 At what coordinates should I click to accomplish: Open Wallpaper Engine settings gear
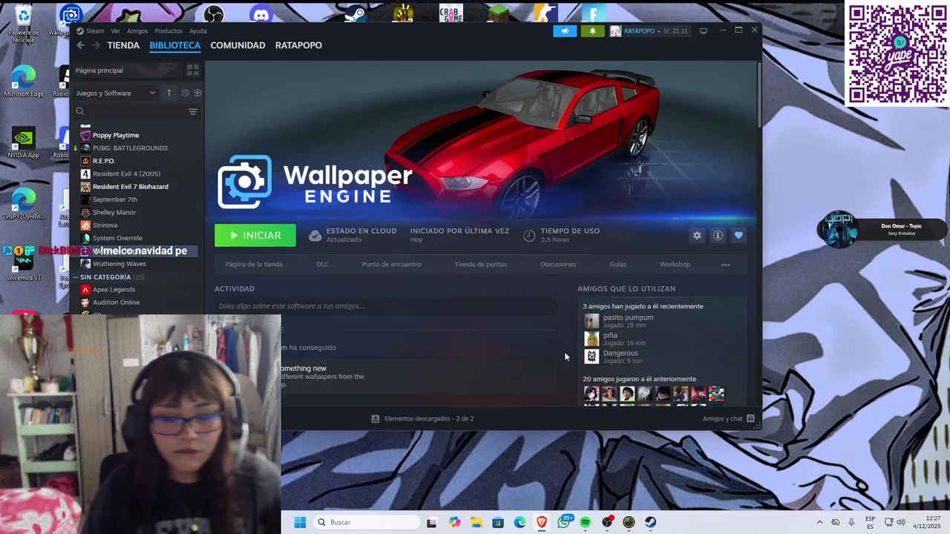tap(697, 235)
